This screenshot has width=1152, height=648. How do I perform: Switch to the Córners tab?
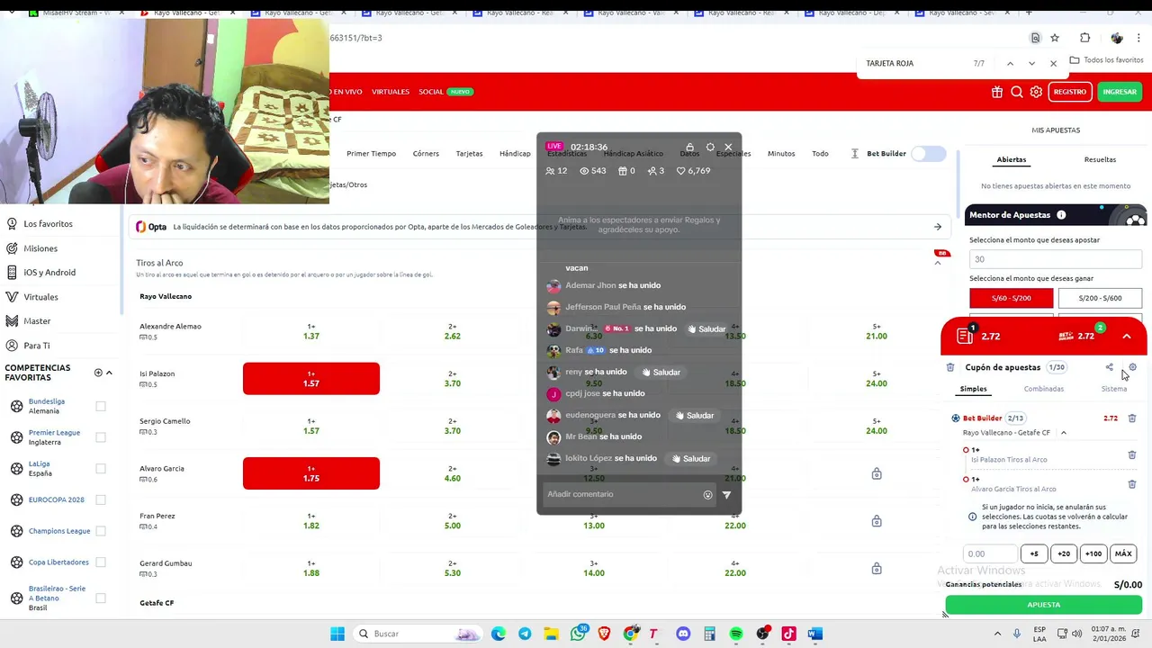[426, 154]
